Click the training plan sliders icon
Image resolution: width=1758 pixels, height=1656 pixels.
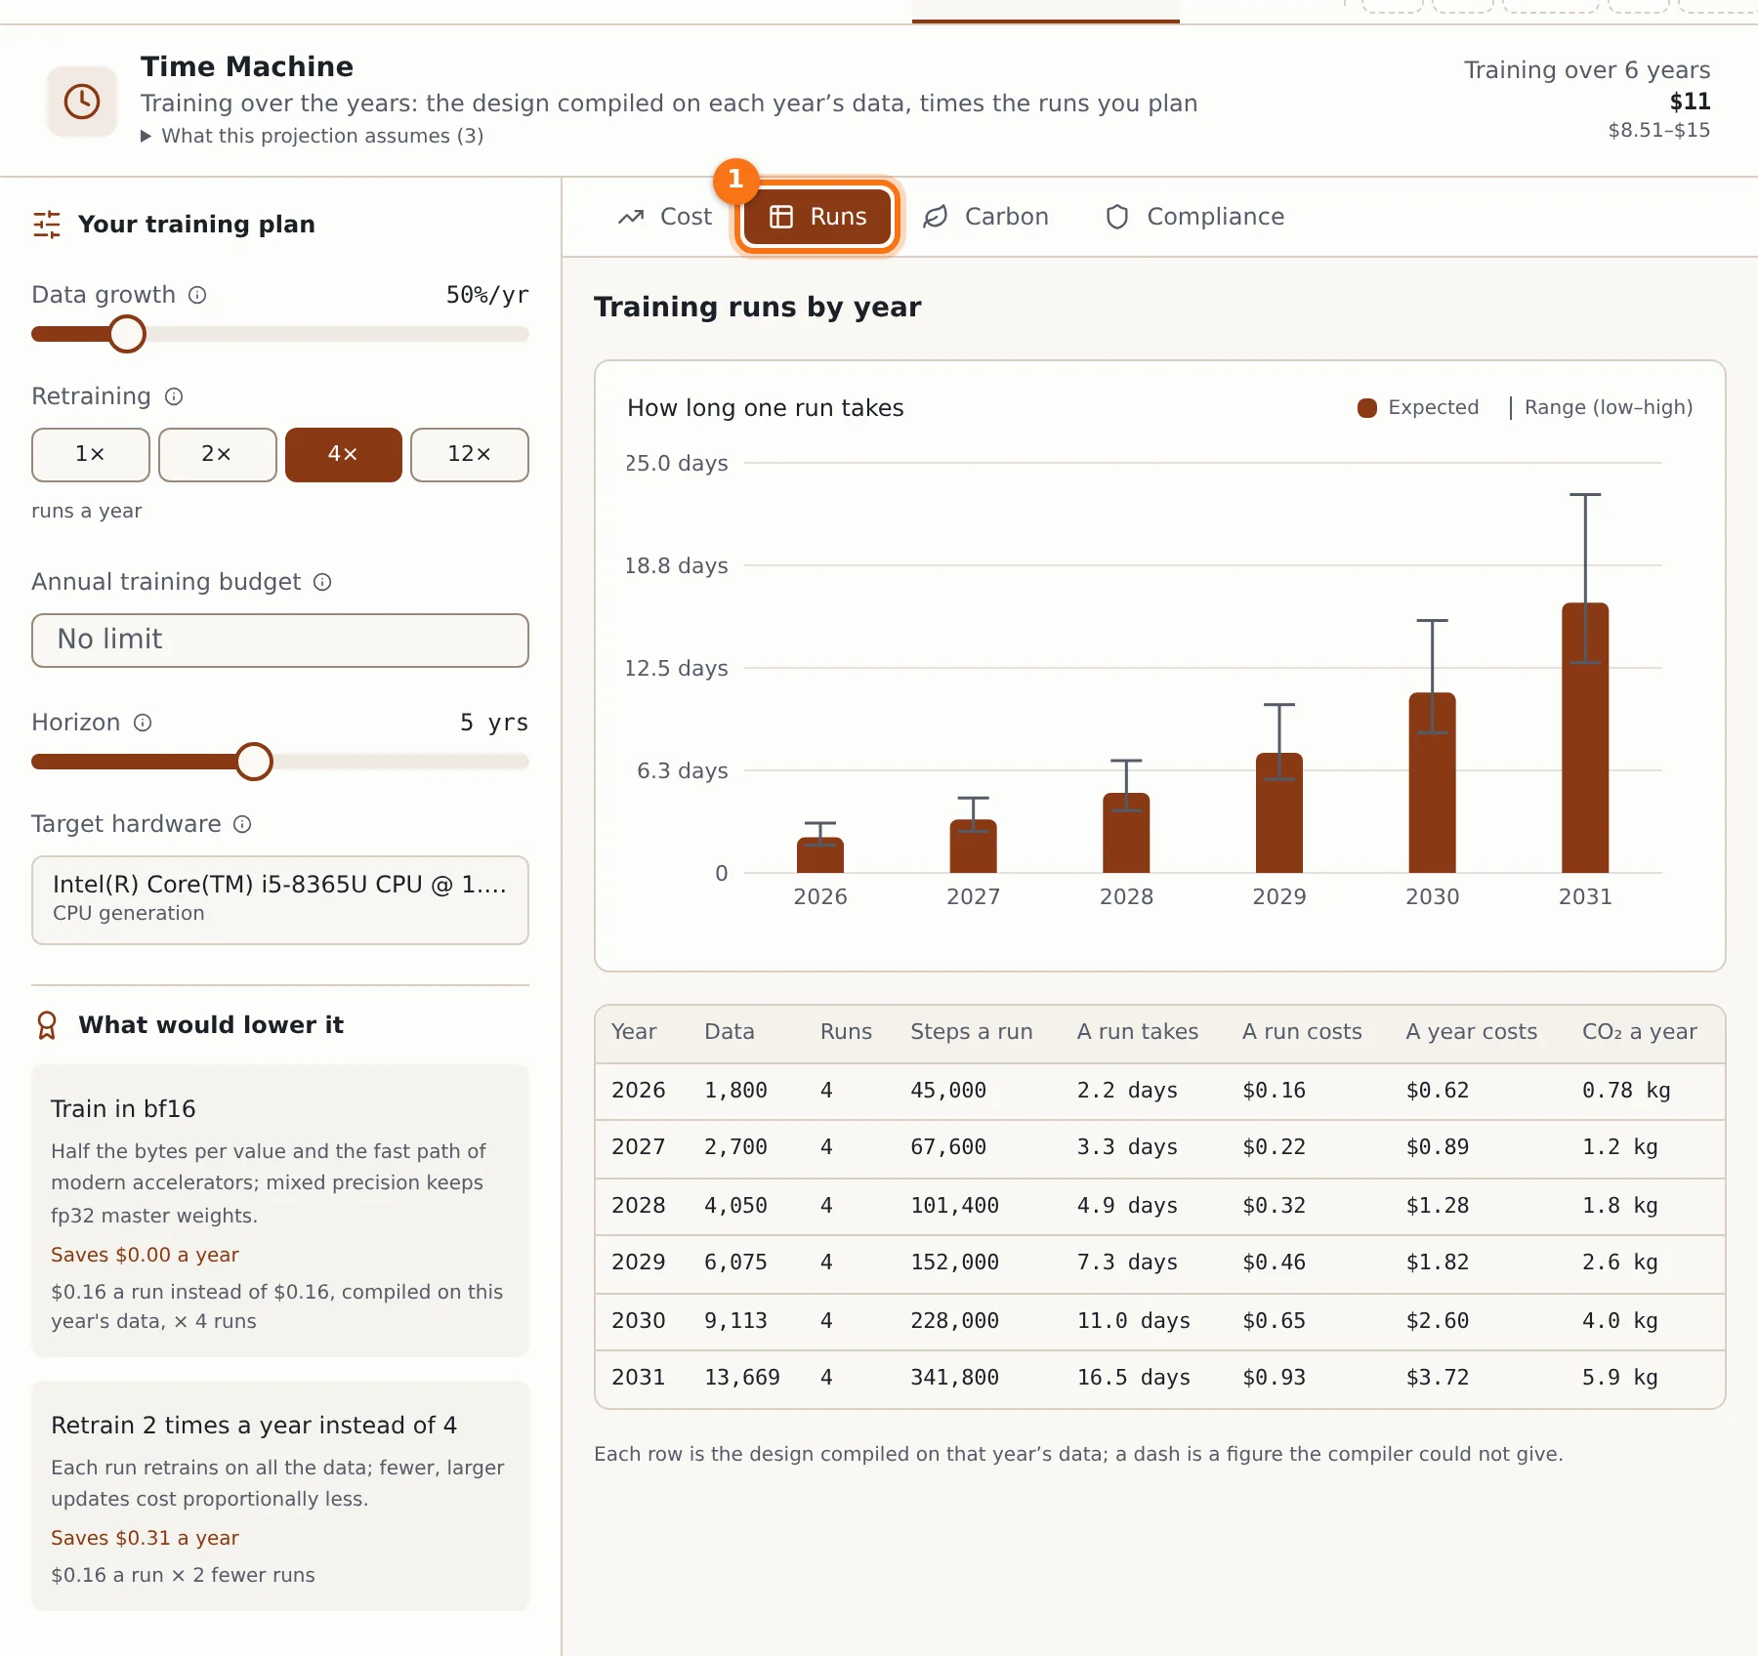click(47, 225)
